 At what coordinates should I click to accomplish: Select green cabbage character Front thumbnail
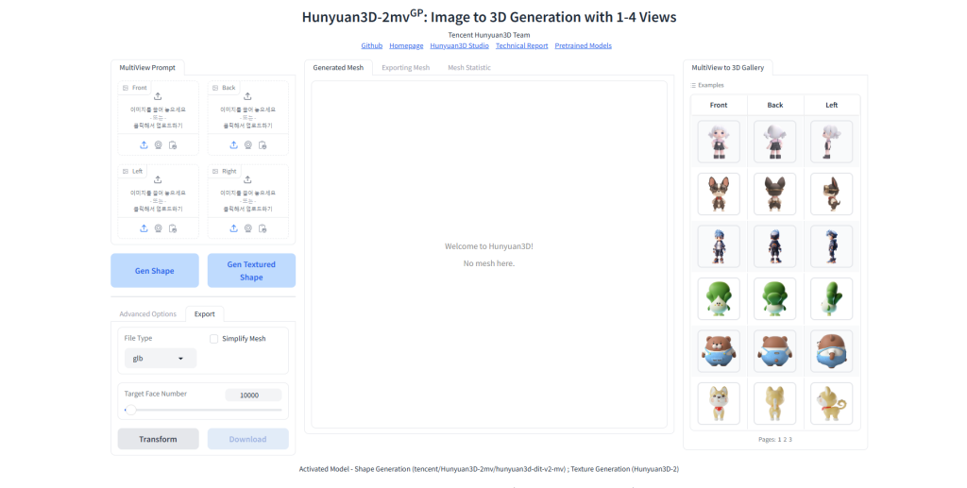719,299
